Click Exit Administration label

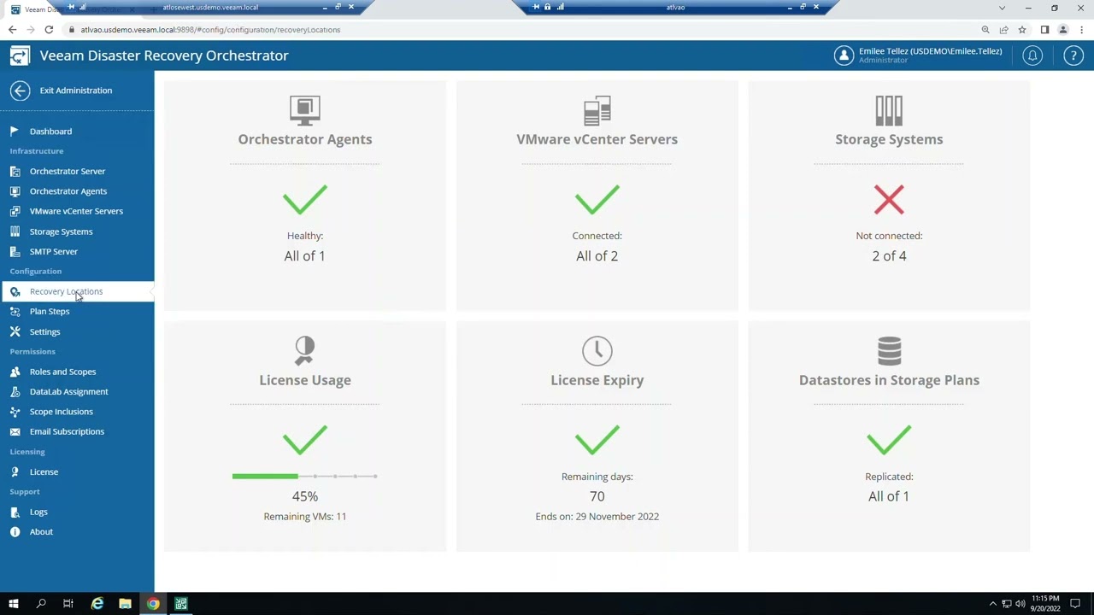tap(76, 91)
